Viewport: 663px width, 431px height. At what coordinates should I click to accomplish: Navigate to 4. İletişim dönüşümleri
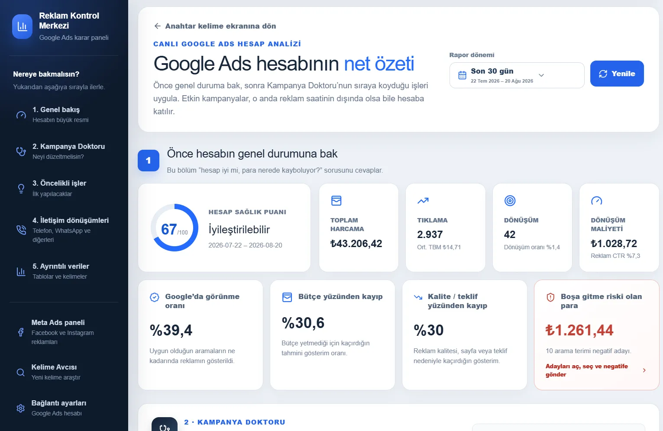click(64, 230)
